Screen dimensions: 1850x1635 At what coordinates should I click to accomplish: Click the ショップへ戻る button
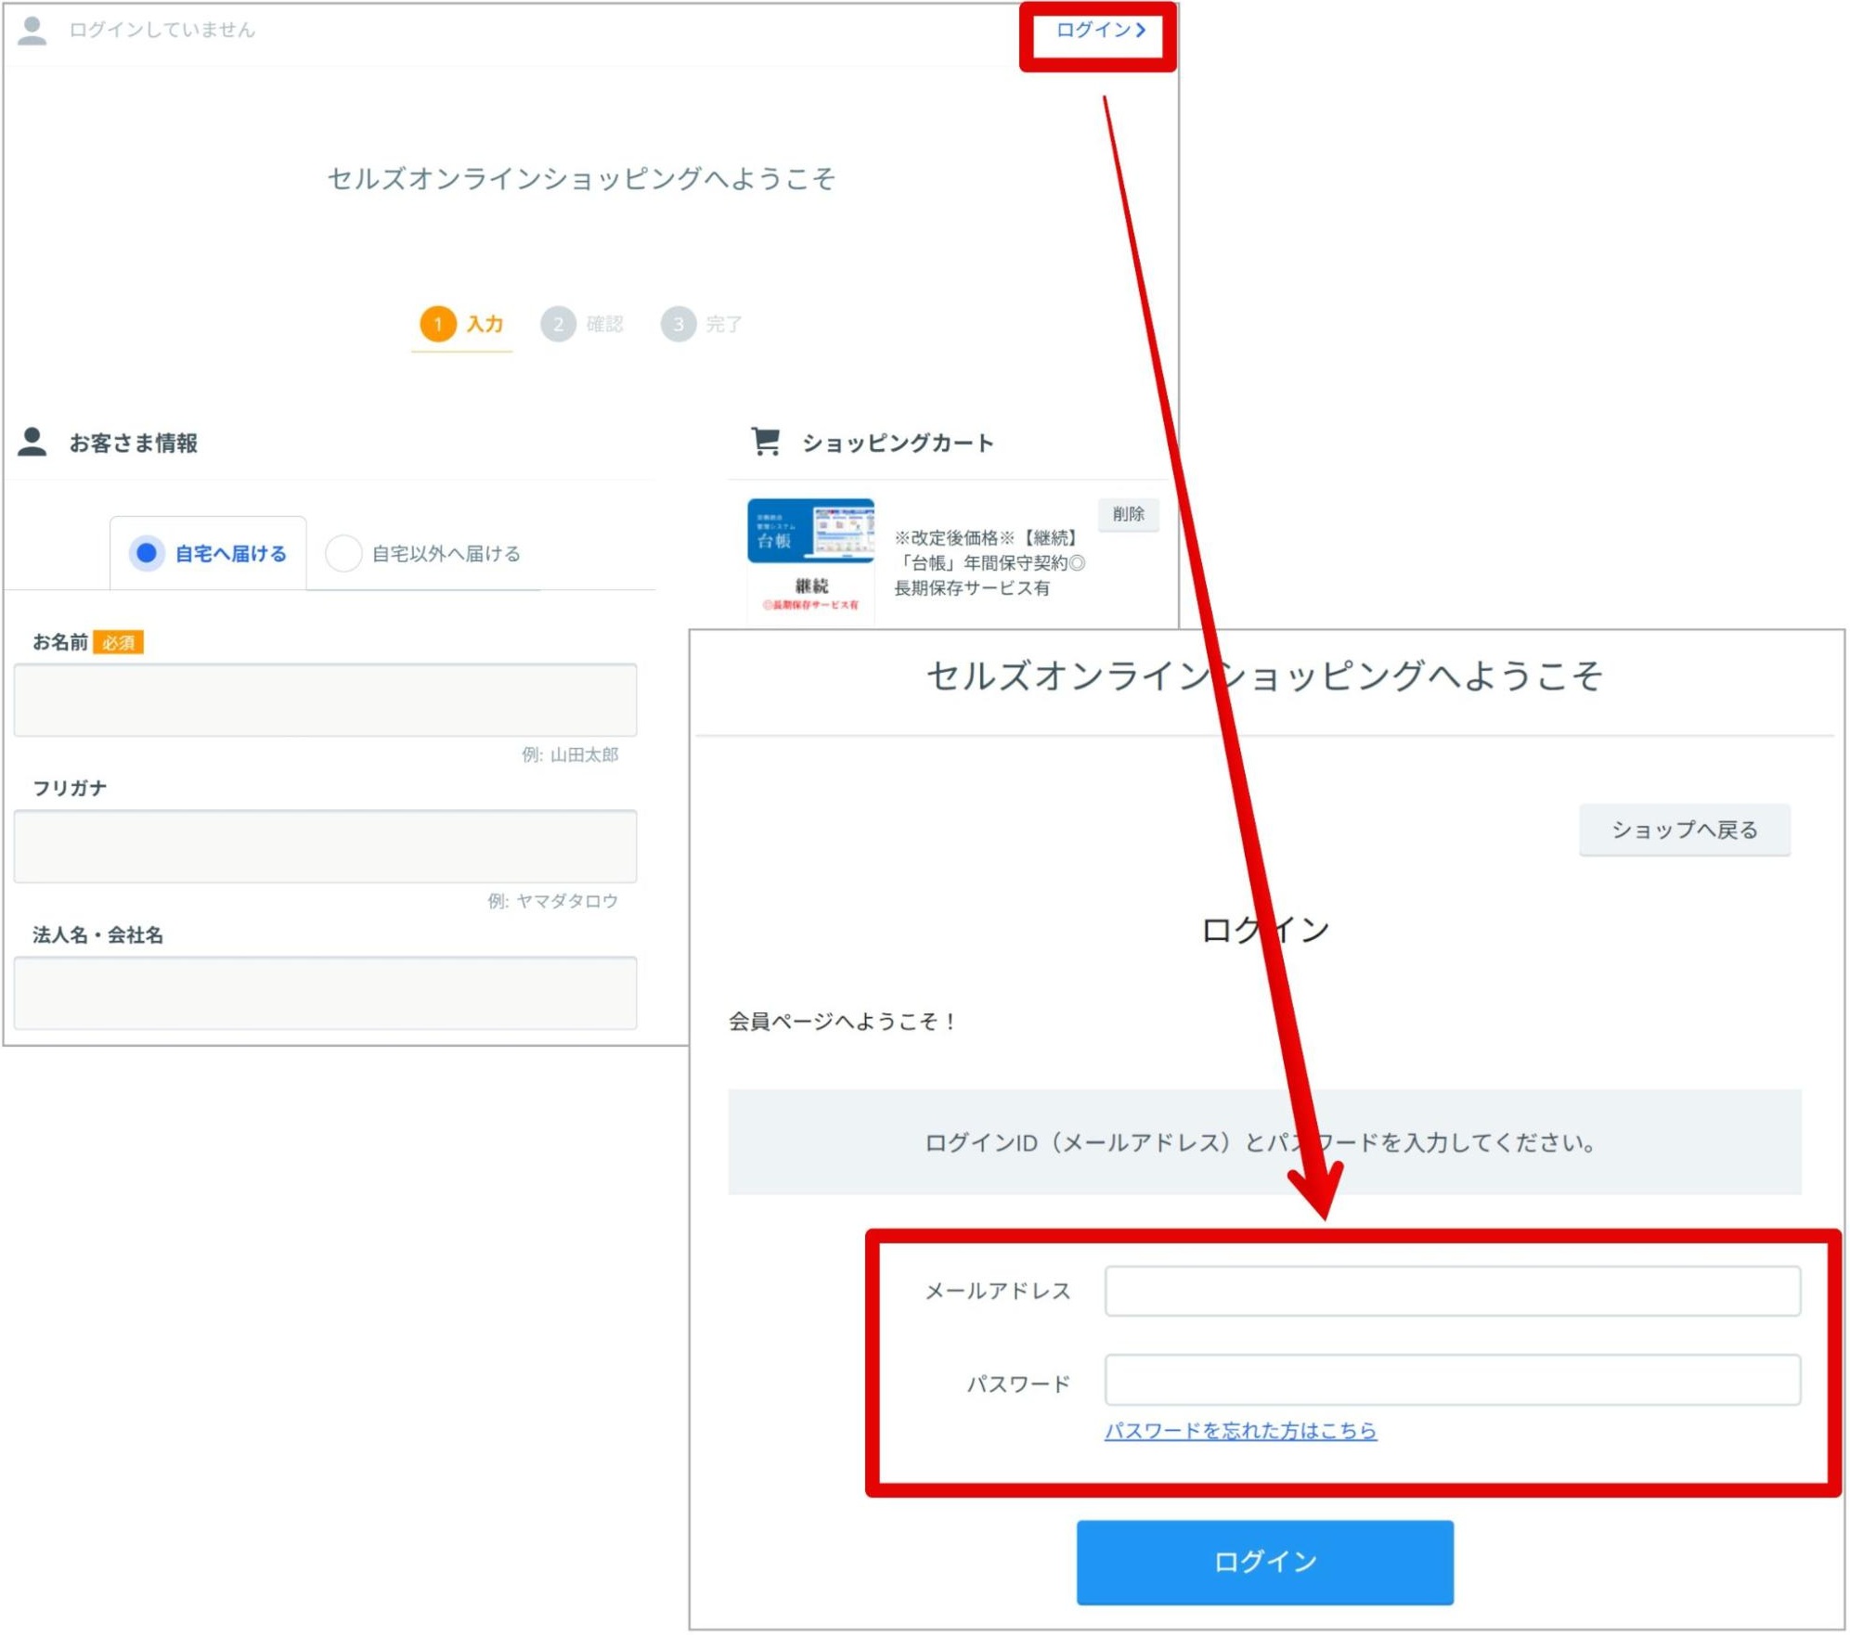(1685, 830)
